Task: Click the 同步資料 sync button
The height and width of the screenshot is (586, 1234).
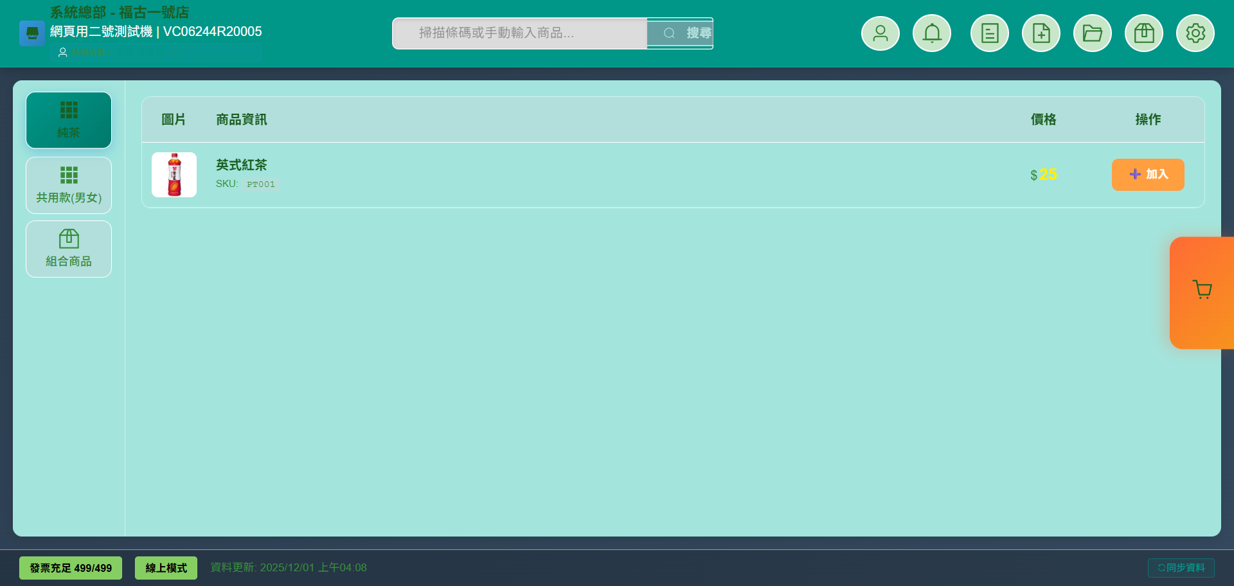Action: click(x=1181, y=567)
